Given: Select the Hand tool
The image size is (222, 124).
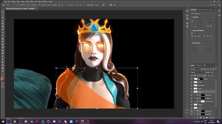Looking at the screenshot, I should 2,68.
